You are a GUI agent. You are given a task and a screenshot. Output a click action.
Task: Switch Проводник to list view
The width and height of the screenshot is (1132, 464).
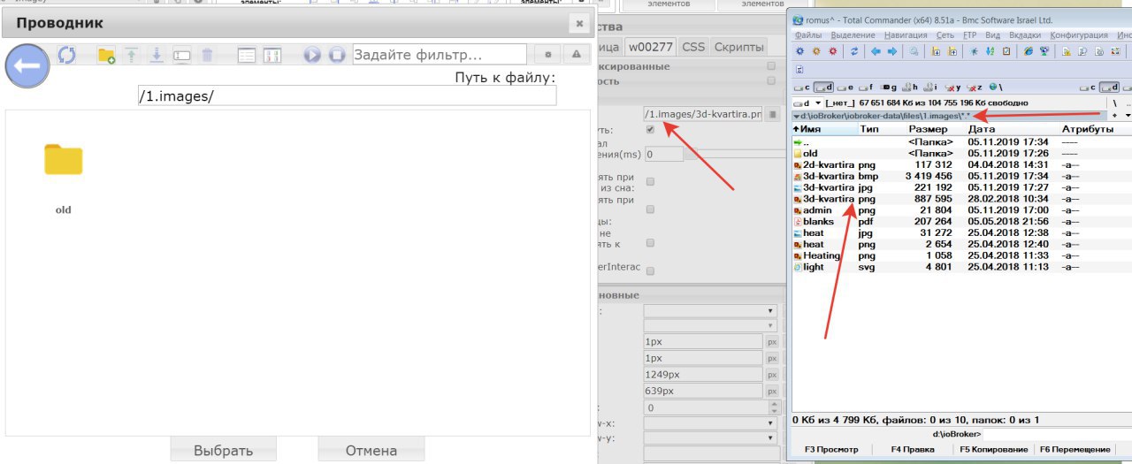(247, 55)
